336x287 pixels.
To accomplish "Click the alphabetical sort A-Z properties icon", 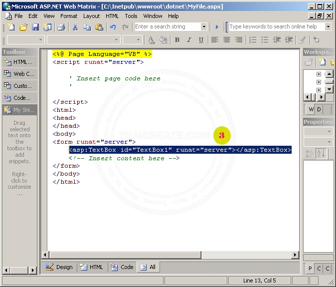I will pos(321,154).
